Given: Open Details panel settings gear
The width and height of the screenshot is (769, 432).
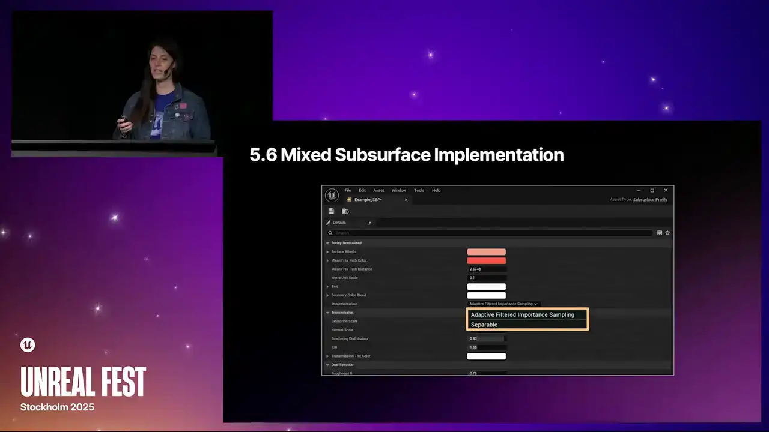Looking at the screenshot, I should [667, 233].
